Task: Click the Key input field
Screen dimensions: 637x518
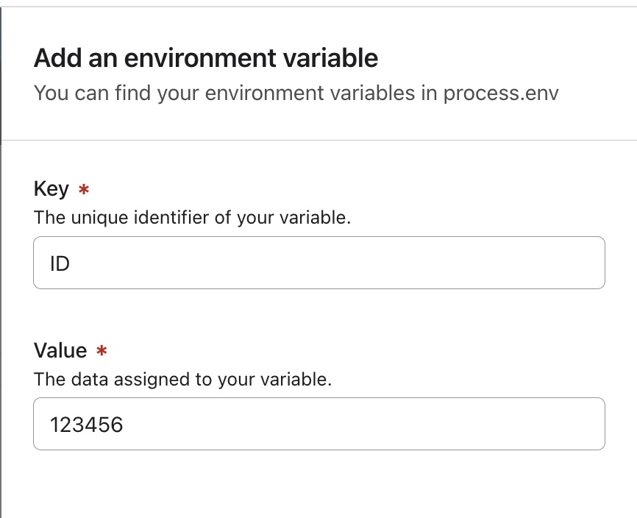Action: (x=318, y=263)
